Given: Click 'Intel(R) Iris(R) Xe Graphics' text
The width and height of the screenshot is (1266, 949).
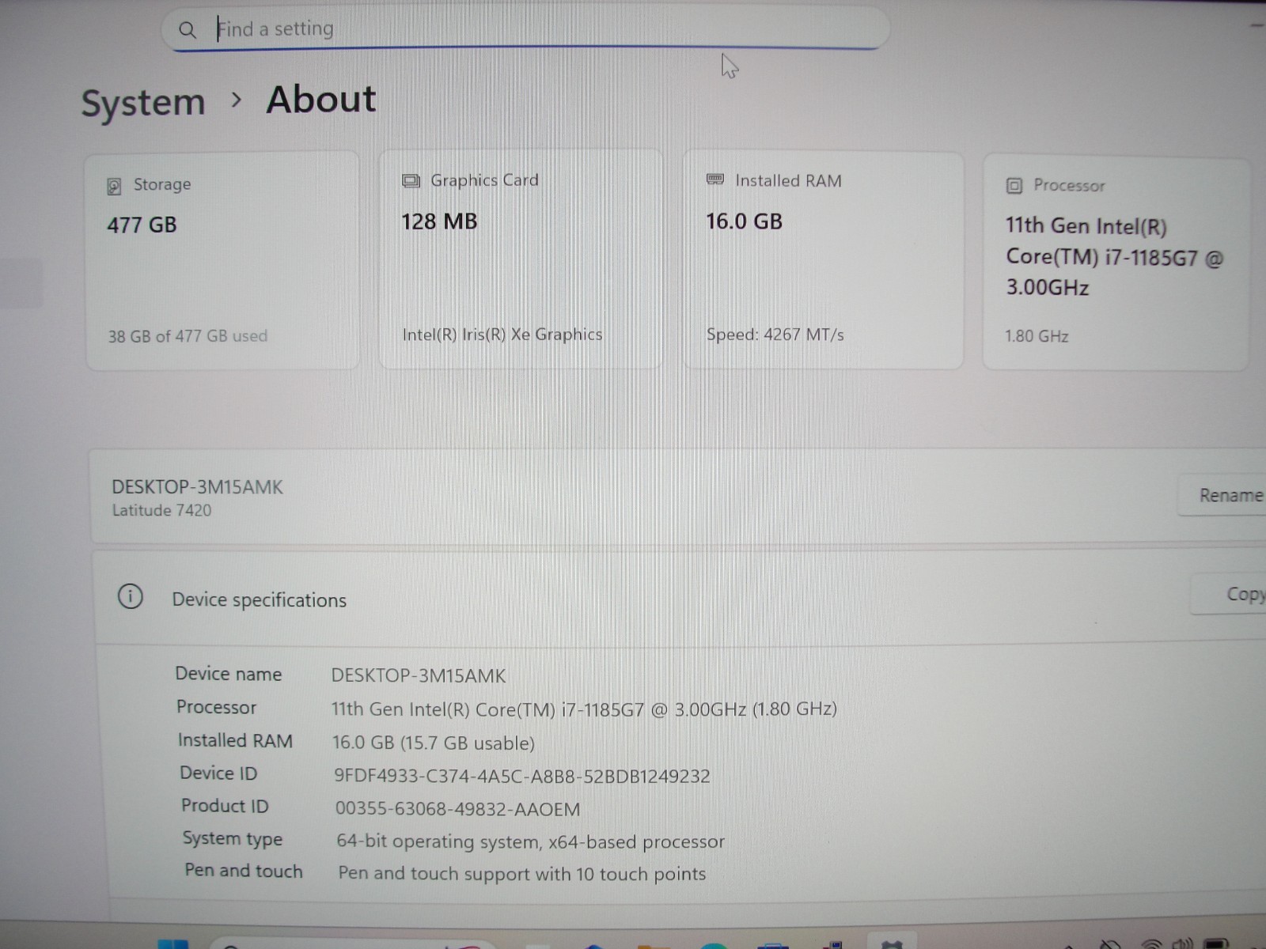Looking at the screenshot, I should (502, 335).
